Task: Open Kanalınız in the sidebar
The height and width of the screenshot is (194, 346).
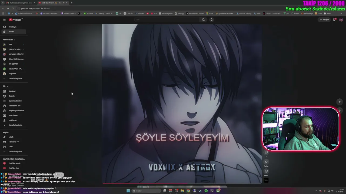Action: tap(14, 91)
